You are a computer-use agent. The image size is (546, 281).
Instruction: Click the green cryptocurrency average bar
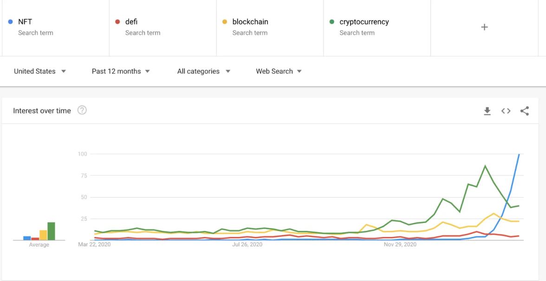click(51, 231)
